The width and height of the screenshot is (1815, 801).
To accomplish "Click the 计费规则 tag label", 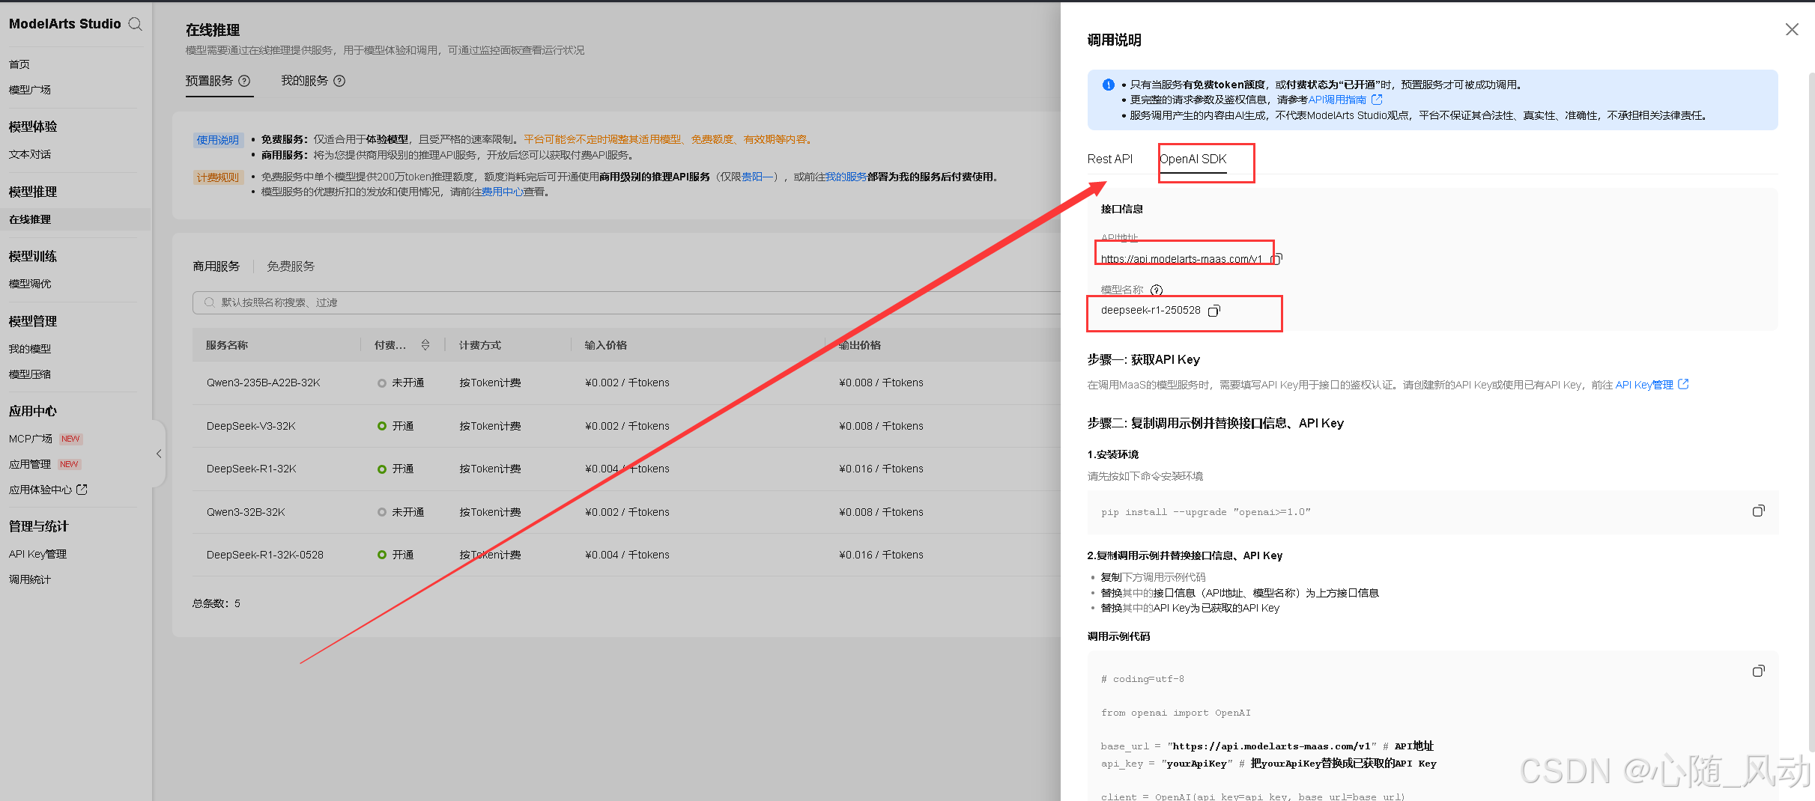I will point(218,177).
